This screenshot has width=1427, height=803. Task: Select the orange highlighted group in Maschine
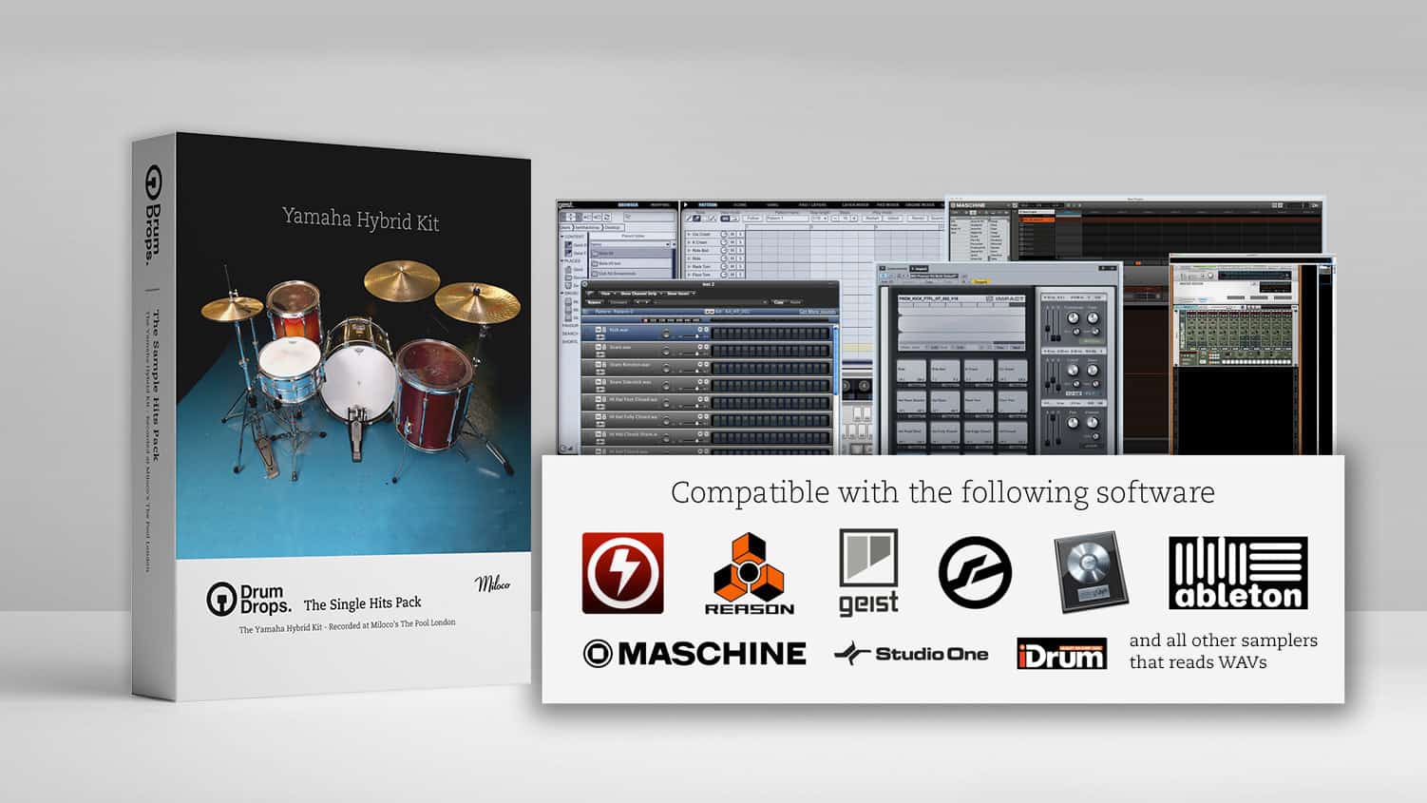coord(1037,220)
